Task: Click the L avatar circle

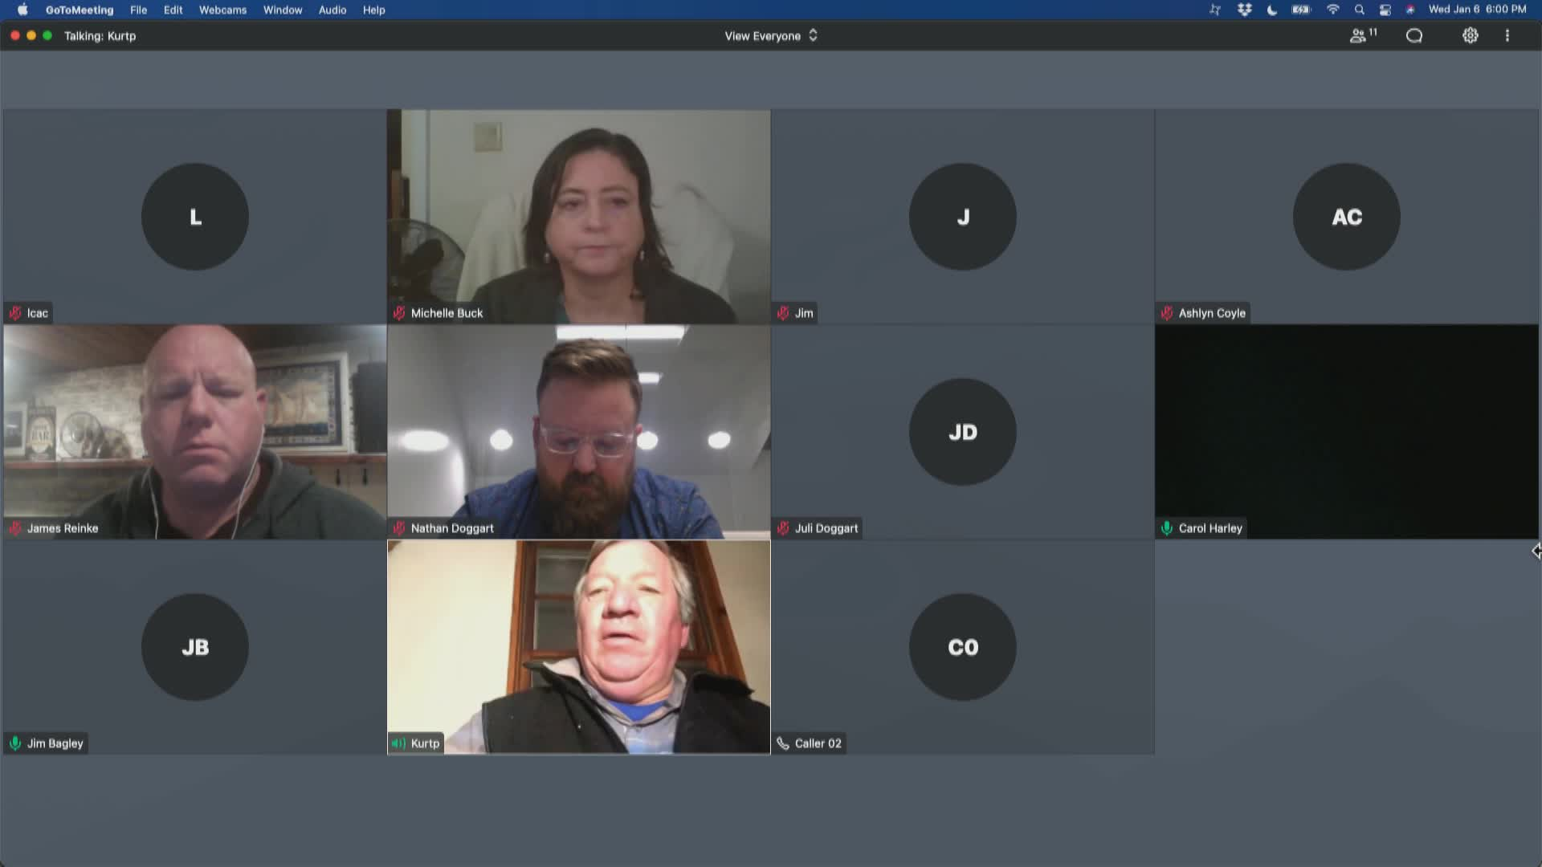Action: point(195,217)
